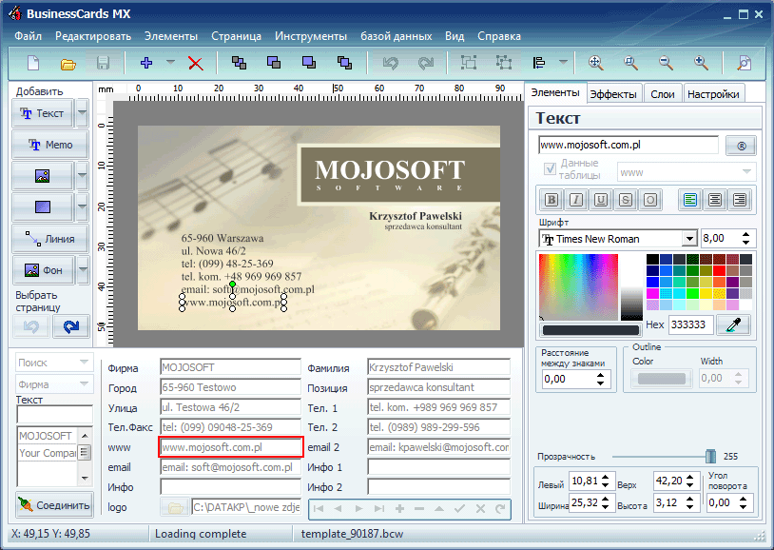The width and height of the screenshot is (774, 550).
Task: Open the Элементы menu
Action: click(x=171, y=36)
